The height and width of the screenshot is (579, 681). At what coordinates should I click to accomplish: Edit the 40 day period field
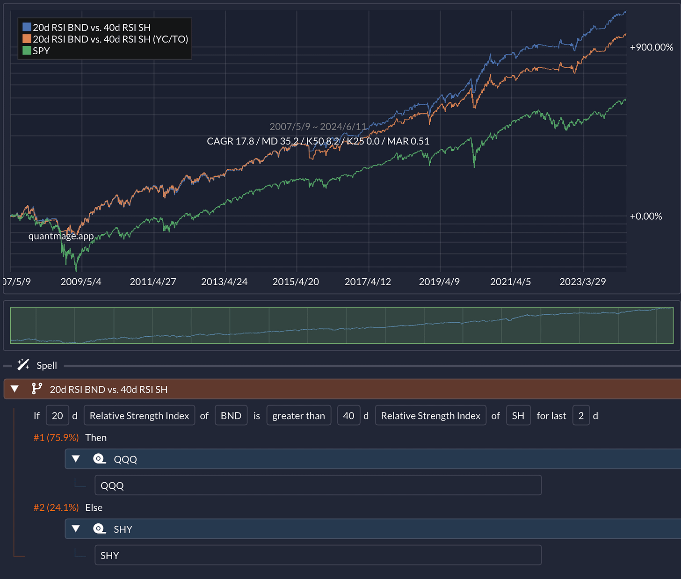pos(349,415)
